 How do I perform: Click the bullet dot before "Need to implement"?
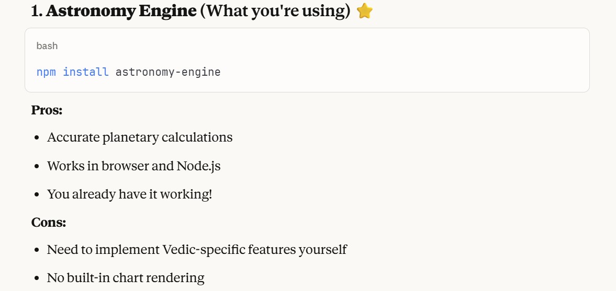pos(37,250)
